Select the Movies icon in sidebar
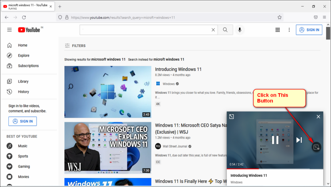 click(9, 177)
